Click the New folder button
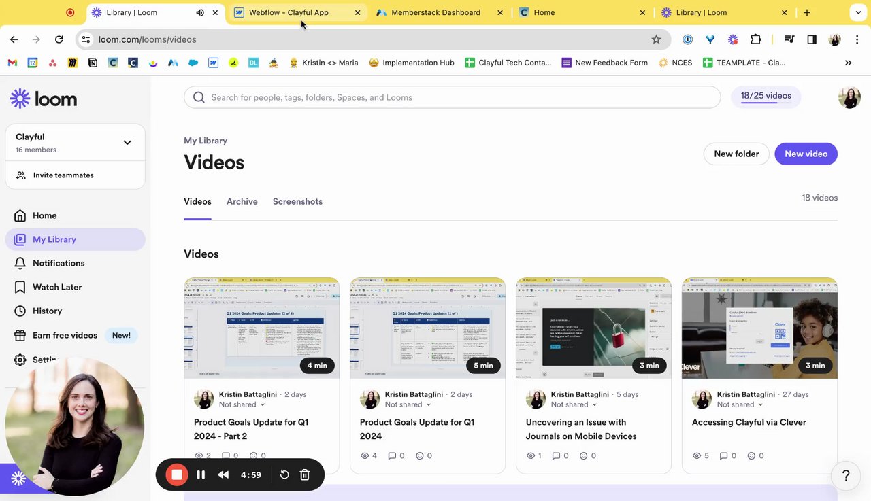 pyautogui.click(x=736, y=154)
